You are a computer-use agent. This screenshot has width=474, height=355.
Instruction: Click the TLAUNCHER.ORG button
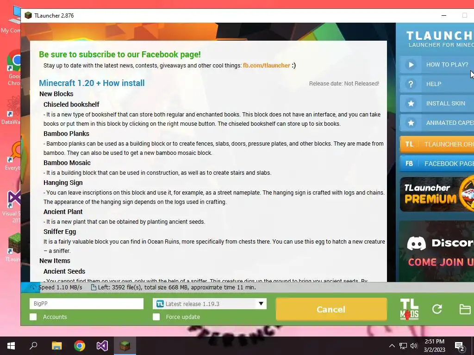click(437, 144)
